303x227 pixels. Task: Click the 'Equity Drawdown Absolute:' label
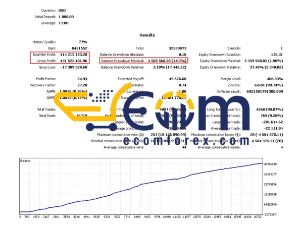[x=220, y=54]
